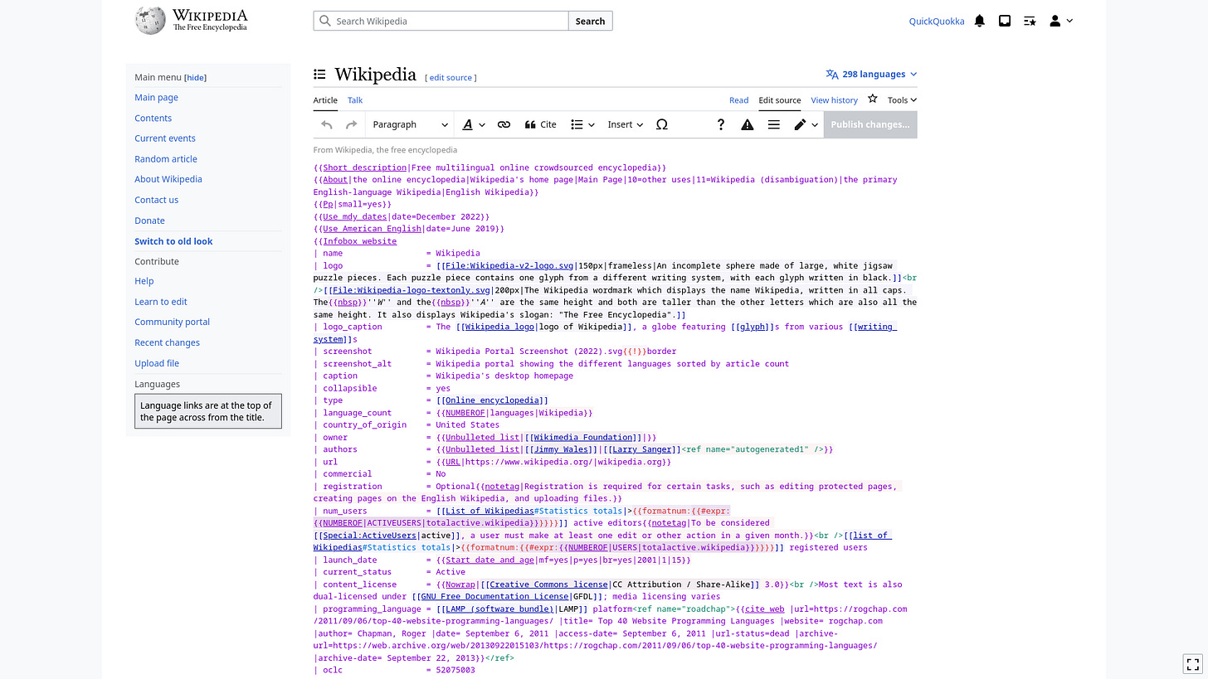Image resolution: width=1208 pixels, height=679 pixels.
Task: Click Creative Commons license wikilink text
Action: (x=548, y=584)
